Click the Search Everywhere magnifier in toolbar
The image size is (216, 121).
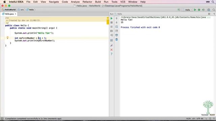(x=214, y=10)
